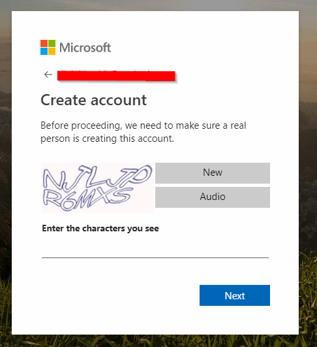Viewport: 317px width, 347px height.
Task: Click the Microsoft wordmark text
Action: click(85, 48)
